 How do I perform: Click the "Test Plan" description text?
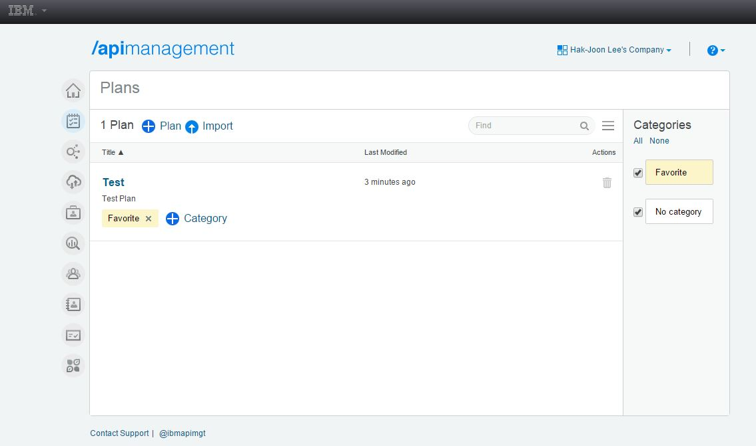click(119, 199)
